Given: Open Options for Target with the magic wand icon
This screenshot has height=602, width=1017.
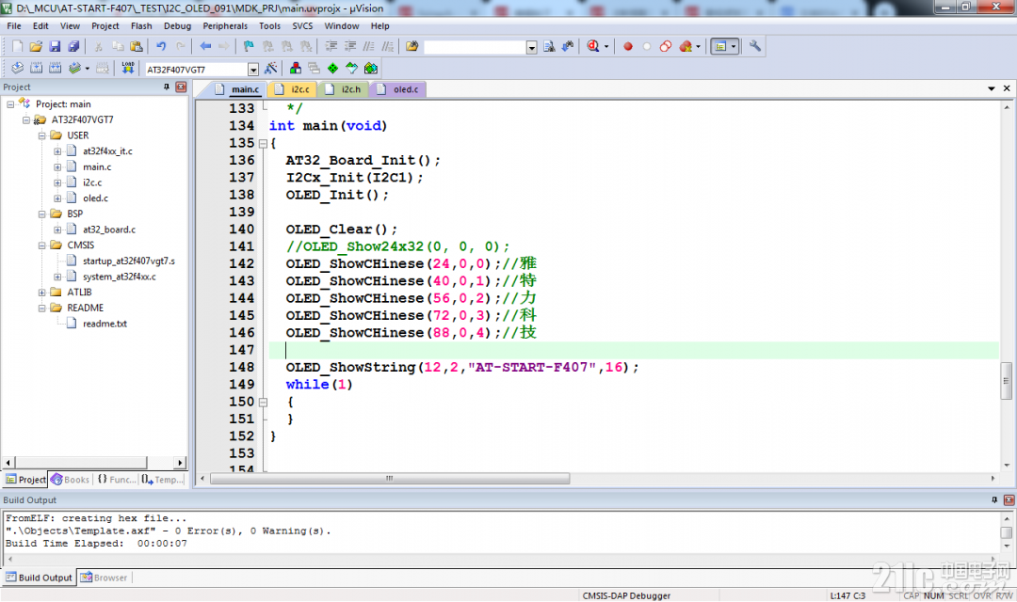Looking at the screenshot, I should click(271, 68).
